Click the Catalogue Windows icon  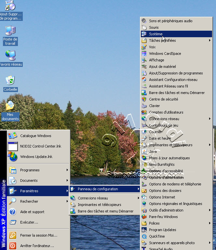[12, 135]
